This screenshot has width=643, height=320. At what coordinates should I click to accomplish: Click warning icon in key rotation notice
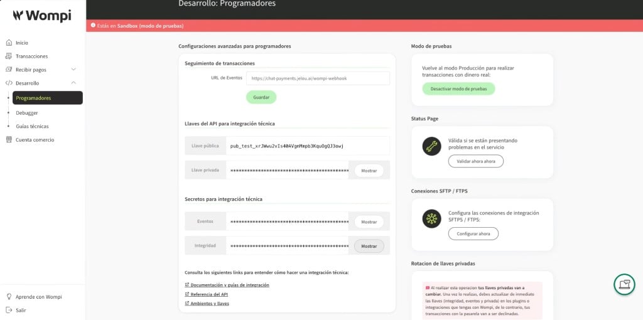click(x=428, y=287)
